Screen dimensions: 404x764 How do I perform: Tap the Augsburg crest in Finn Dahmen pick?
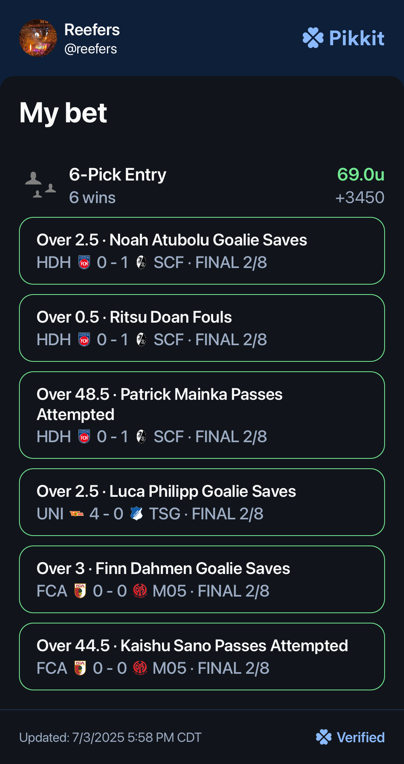point(80,591)
